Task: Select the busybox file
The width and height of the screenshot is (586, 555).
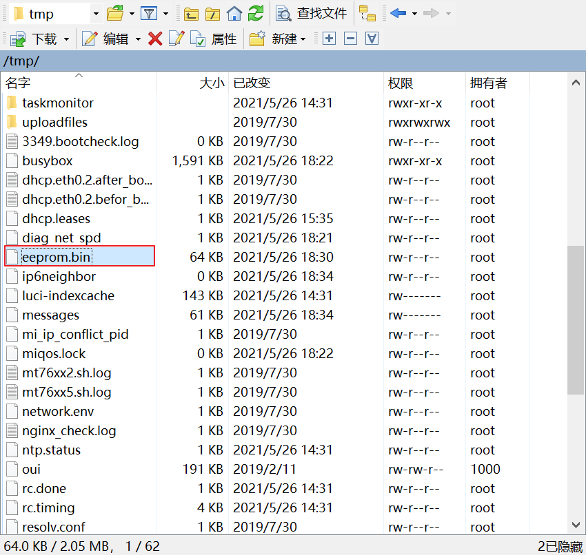Action: point(47,161)
